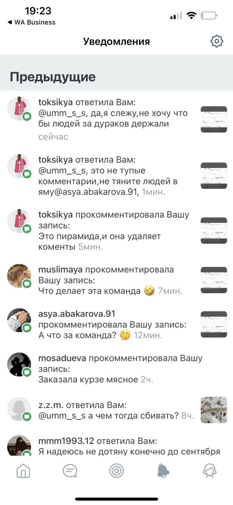
Task: Tap the 'Предыдущие' section header
Action: (53, 77)
